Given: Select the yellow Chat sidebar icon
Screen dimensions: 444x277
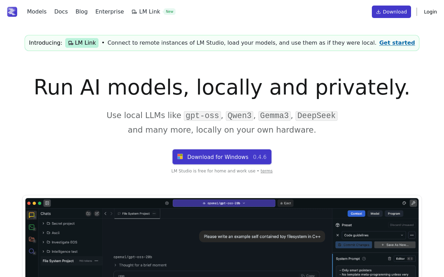Looking at the screenshot, I should coord(32,215).
